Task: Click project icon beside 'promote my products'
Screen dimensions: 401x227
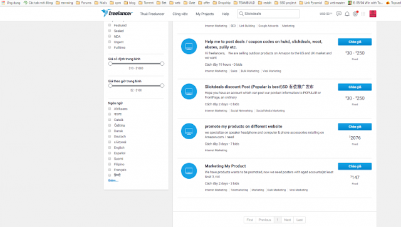Action: (189, 131)
